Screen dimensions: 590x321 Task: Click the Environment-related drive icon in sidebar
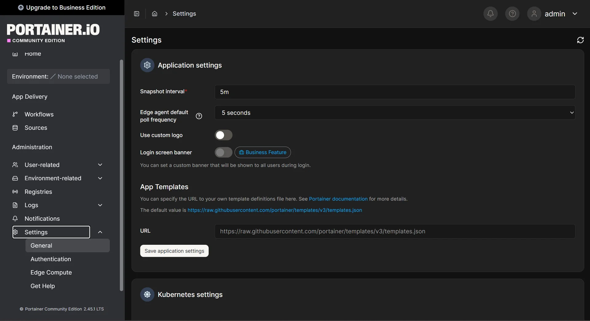pos(15,178)
